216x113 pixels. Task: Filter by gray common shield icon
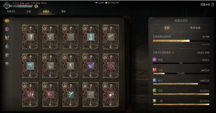(x=7, y=64)
